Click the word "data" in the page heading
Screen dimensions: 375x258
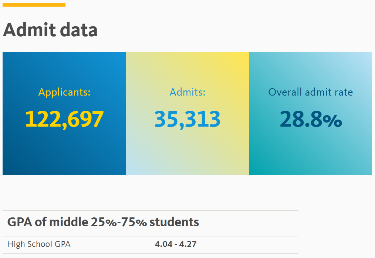coord(79,30)
